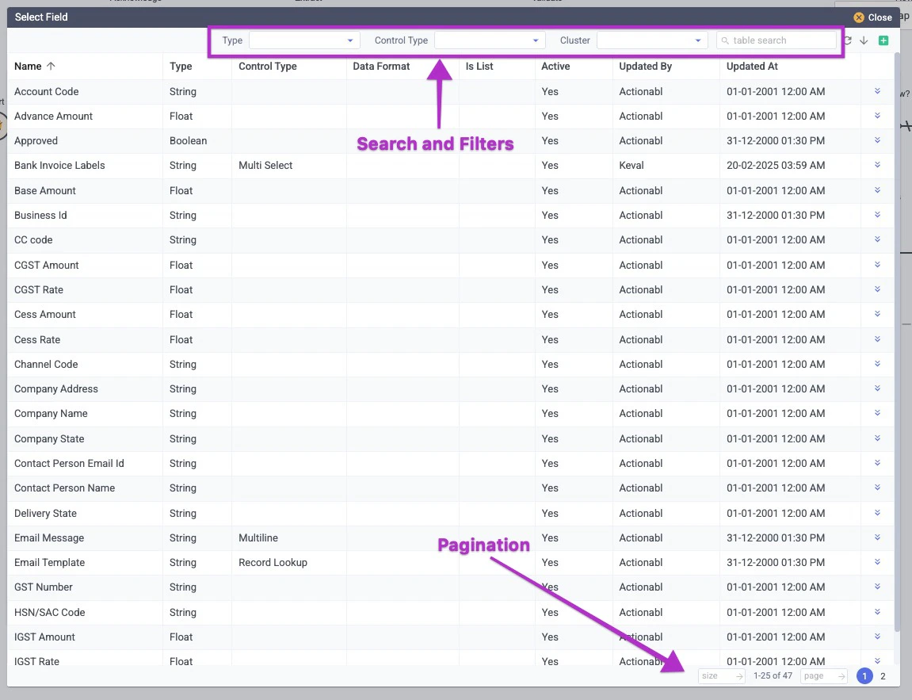
Task: Select page 1 pagination button
Action: (864, 676)
